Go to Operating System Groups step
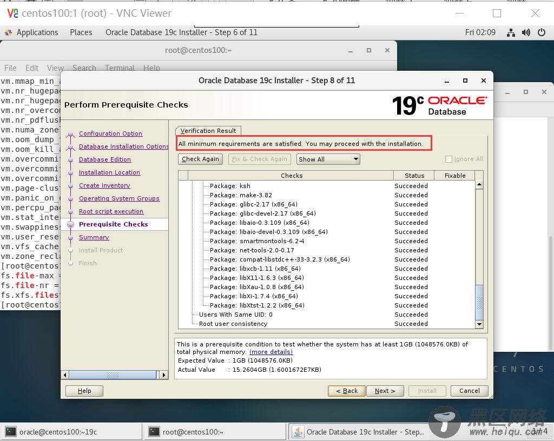 coord(119,198)
